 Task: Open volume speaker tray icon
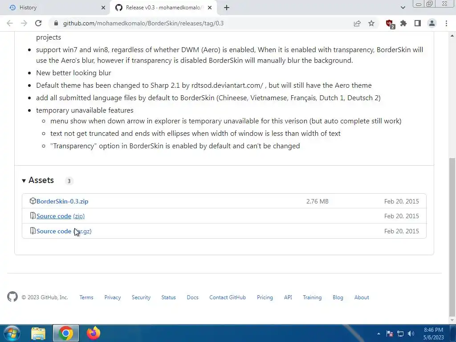click(x=411, y=334)
